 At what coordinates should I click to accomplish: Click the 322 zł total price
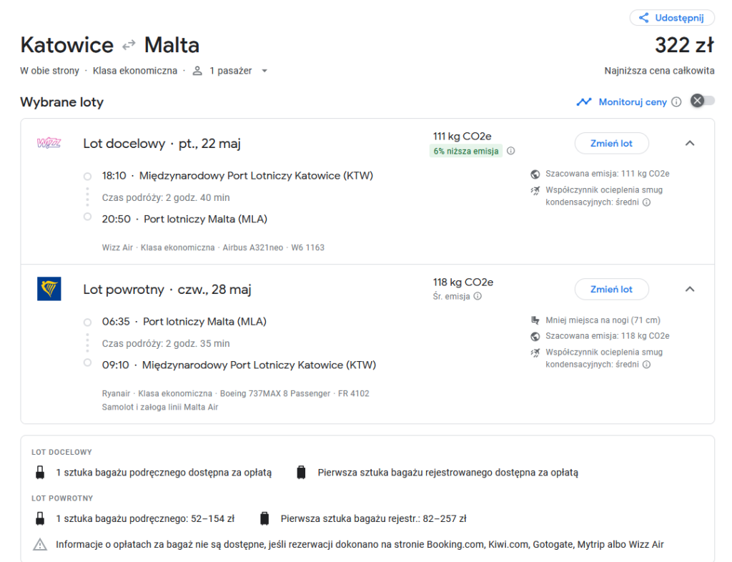[684, 45]
